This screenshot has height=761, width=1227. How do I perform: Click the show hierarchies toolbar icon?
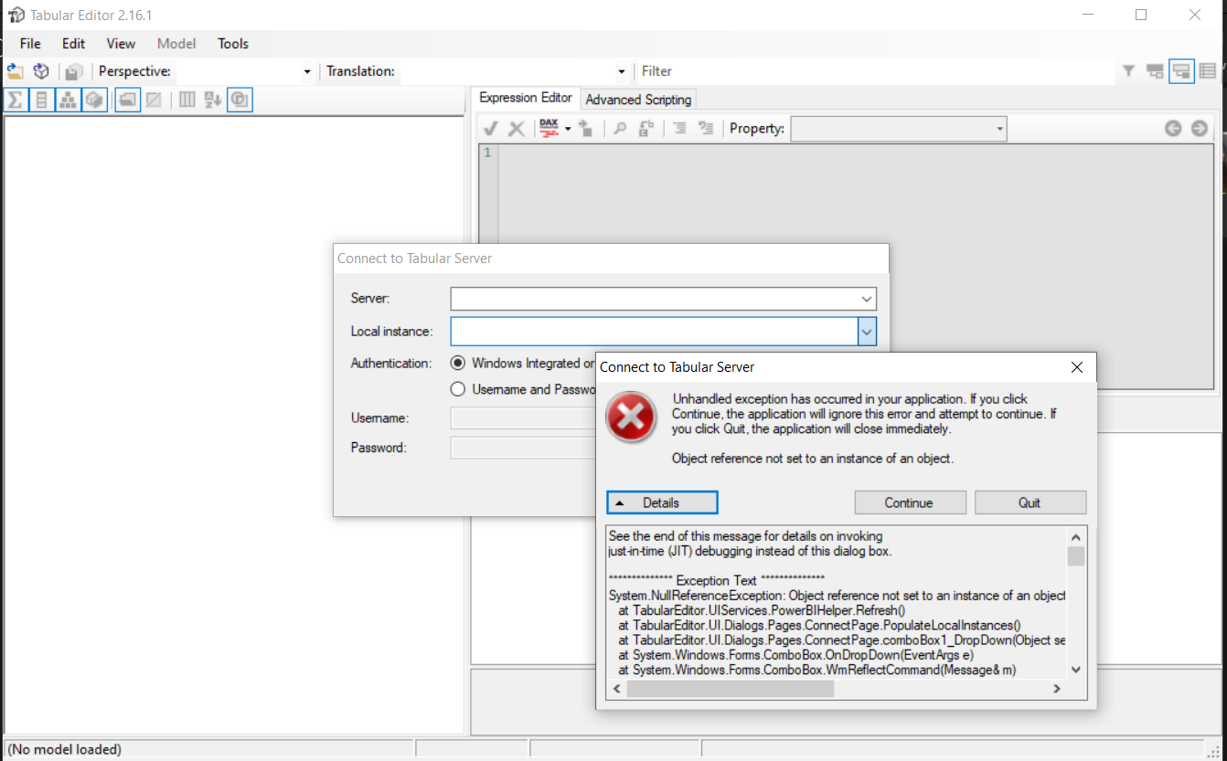point(68,100)
